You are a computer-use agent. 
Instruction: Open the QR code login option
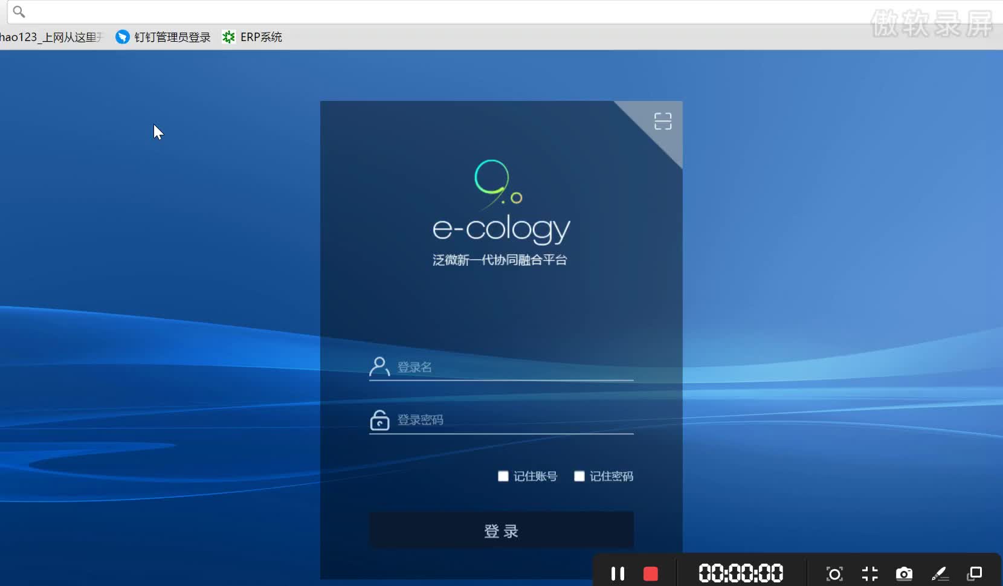(x=663, y=121)
